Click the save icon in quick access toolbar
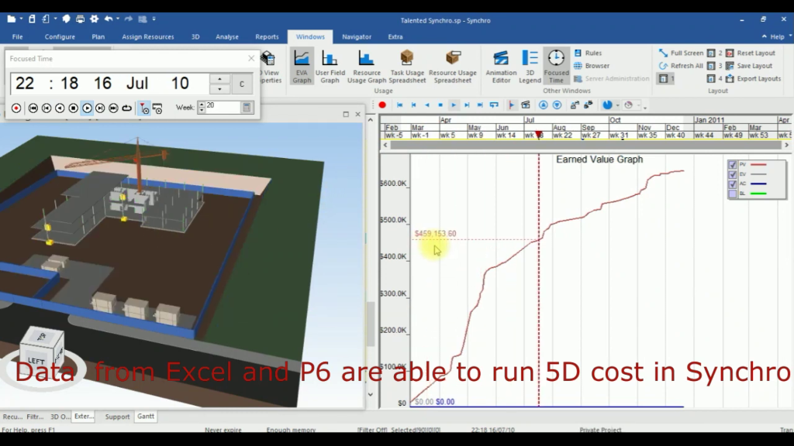This screenshot has width=794, height=446. 32,19
